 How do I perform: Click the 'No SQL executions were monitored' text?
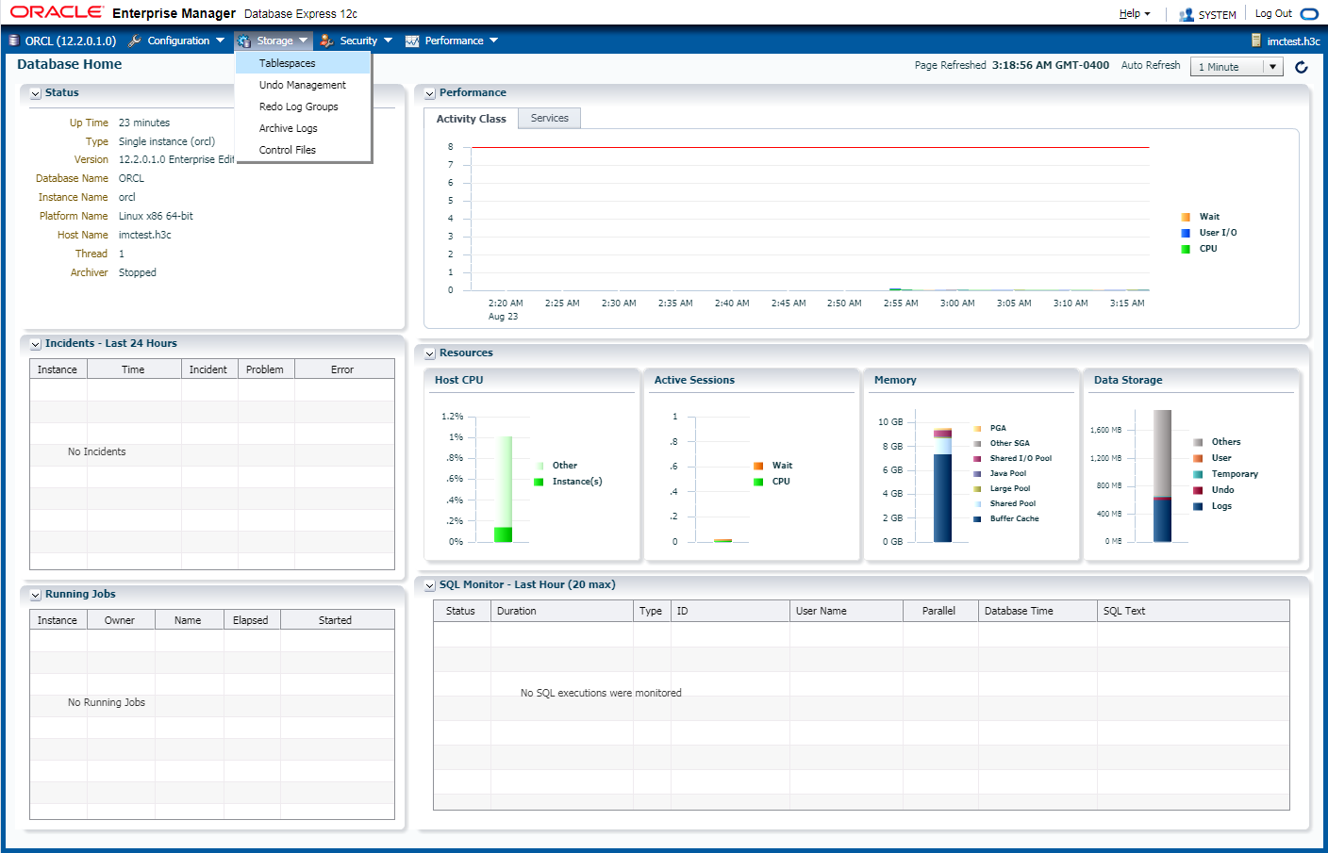click(601, 693)
